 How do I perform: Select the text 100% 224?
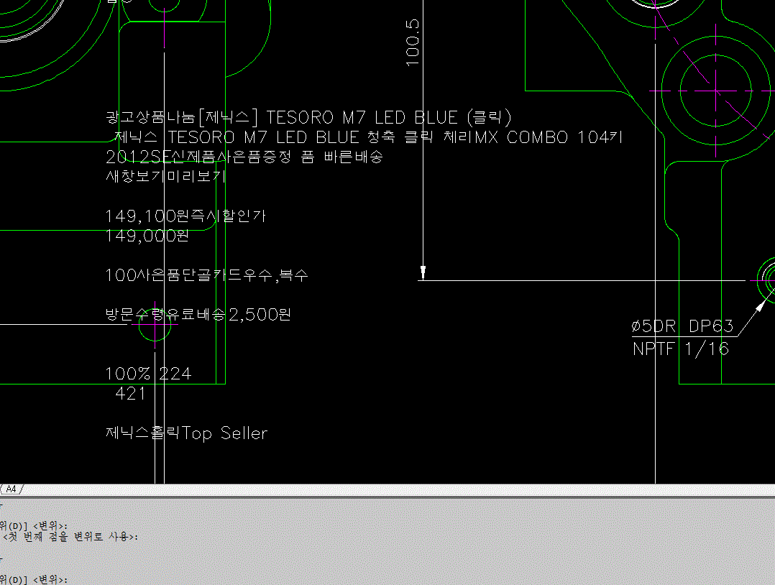[x=148, y=374]
